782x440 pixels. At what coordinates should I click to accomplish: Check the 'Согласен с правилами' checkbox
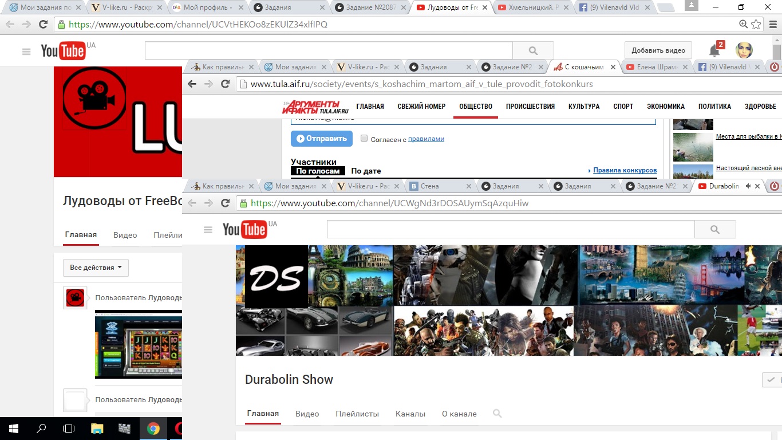[364, 139]
